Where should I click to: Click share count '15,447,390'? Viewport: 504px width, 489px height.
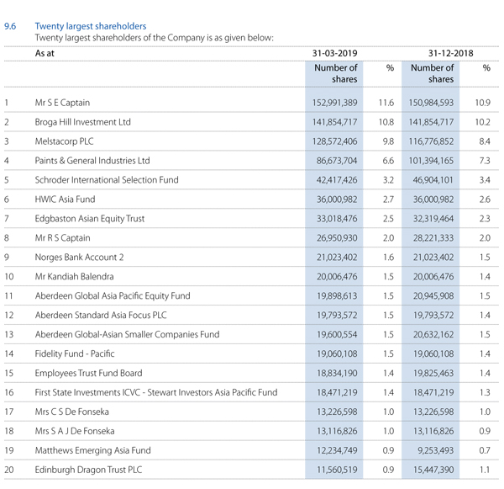[x=433, y=470]
